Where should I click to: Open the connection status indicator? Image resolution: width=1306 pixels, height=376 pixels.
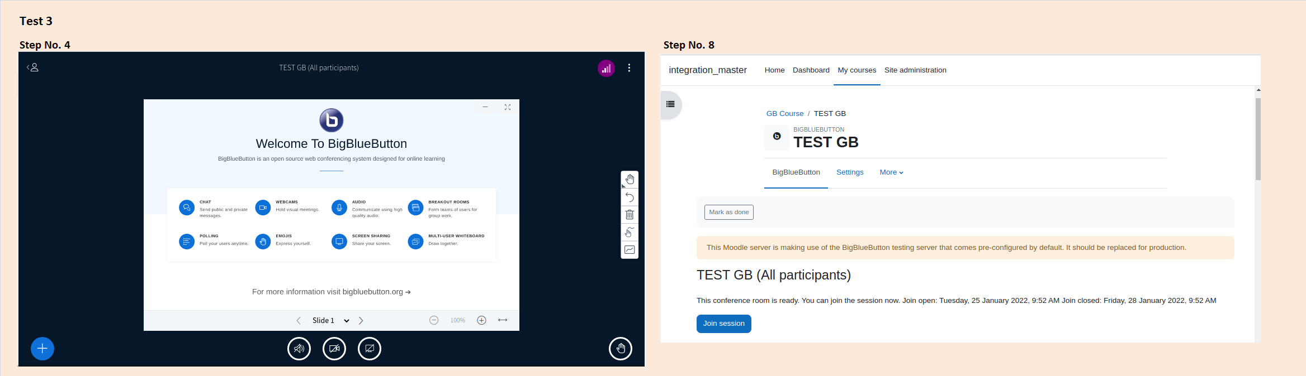[606, 68]
